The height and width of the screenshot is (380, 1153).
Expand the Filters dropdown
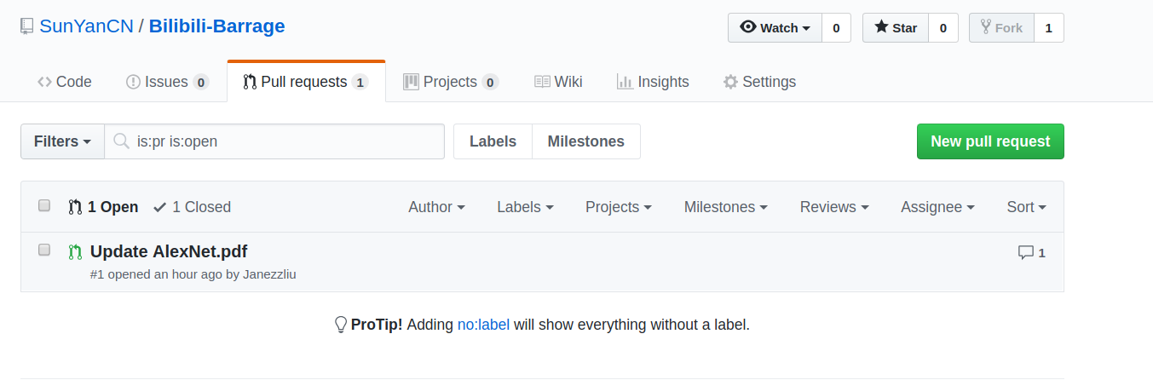(x=62, y=141)
